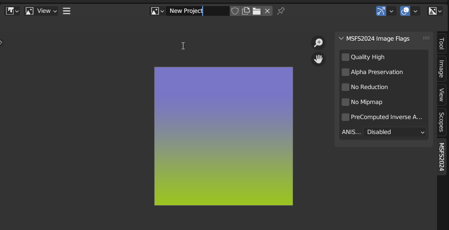449x230 pixels.
Task: Toggle the image pin icon
Action: click(281, 11)
